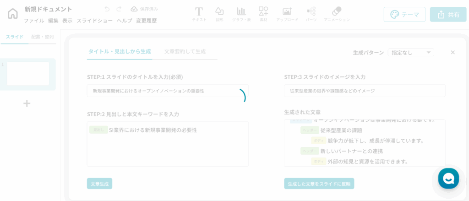Close the generation dialog
Screen dimensions: 469x201
point(453,52)
